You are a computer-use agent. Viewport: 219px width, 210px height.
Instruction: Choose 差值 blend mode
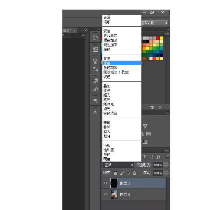pyautogui.click(x=107, y=123)
